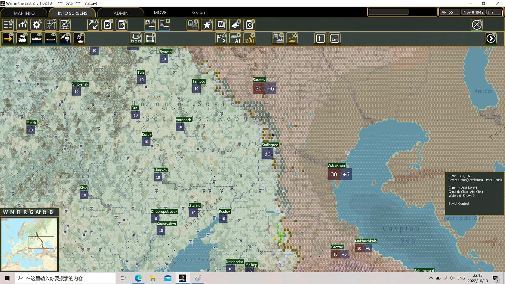Select air ground attack explosion mode (F11)
Screen dimensions: 505x284
[x=79, y=38]
